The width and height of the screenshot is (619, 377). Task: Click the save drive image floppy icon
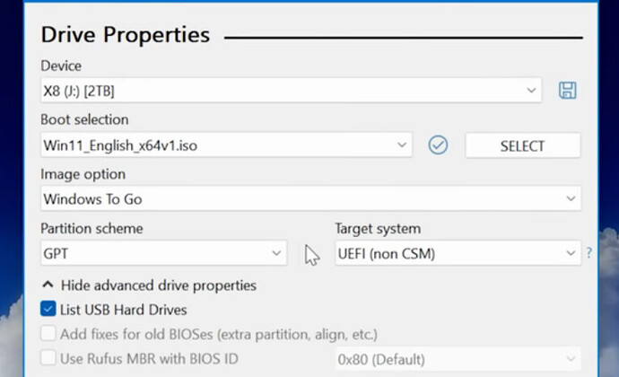(567, 90)
